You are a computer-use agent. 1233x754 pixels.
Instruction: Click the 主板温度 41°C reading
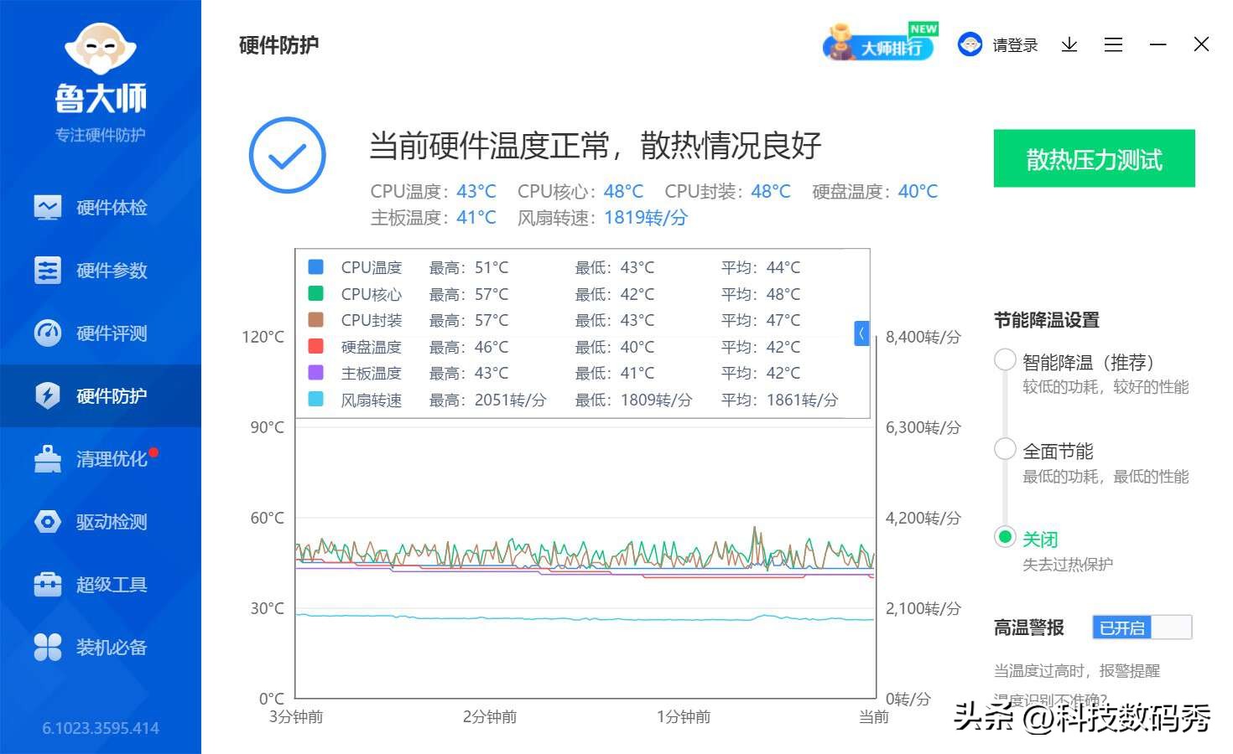[476, 218]
